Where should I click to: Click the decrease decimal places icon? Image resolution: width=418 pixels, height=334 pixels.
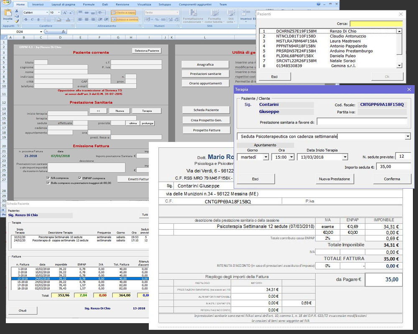click(176, 20)
